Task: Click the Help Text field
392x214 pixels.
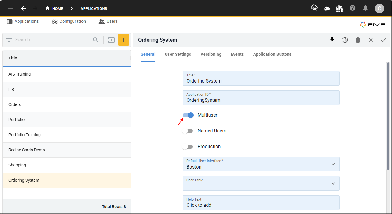Action: point(261,203)
